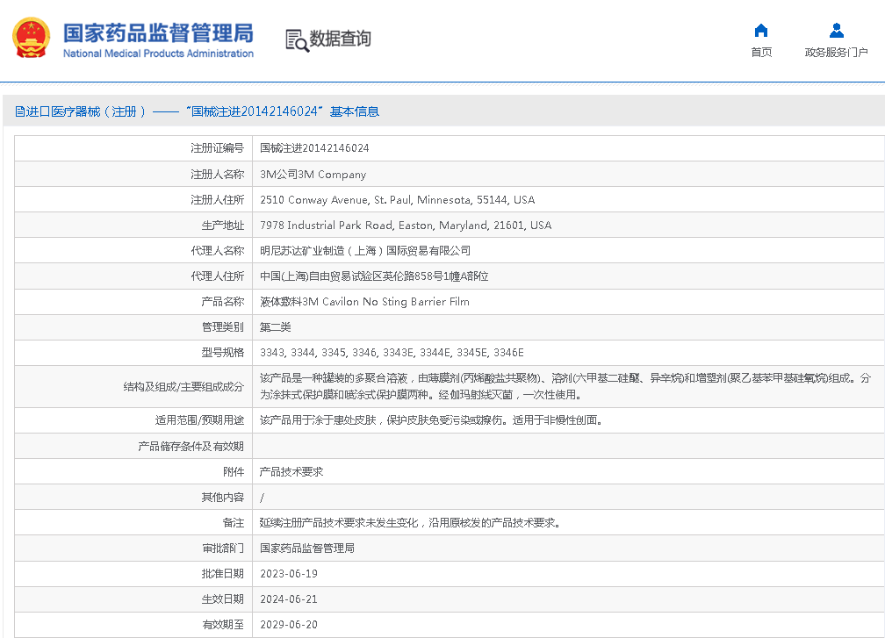Click the 政务服务门户 user icon

click(837, 30)
